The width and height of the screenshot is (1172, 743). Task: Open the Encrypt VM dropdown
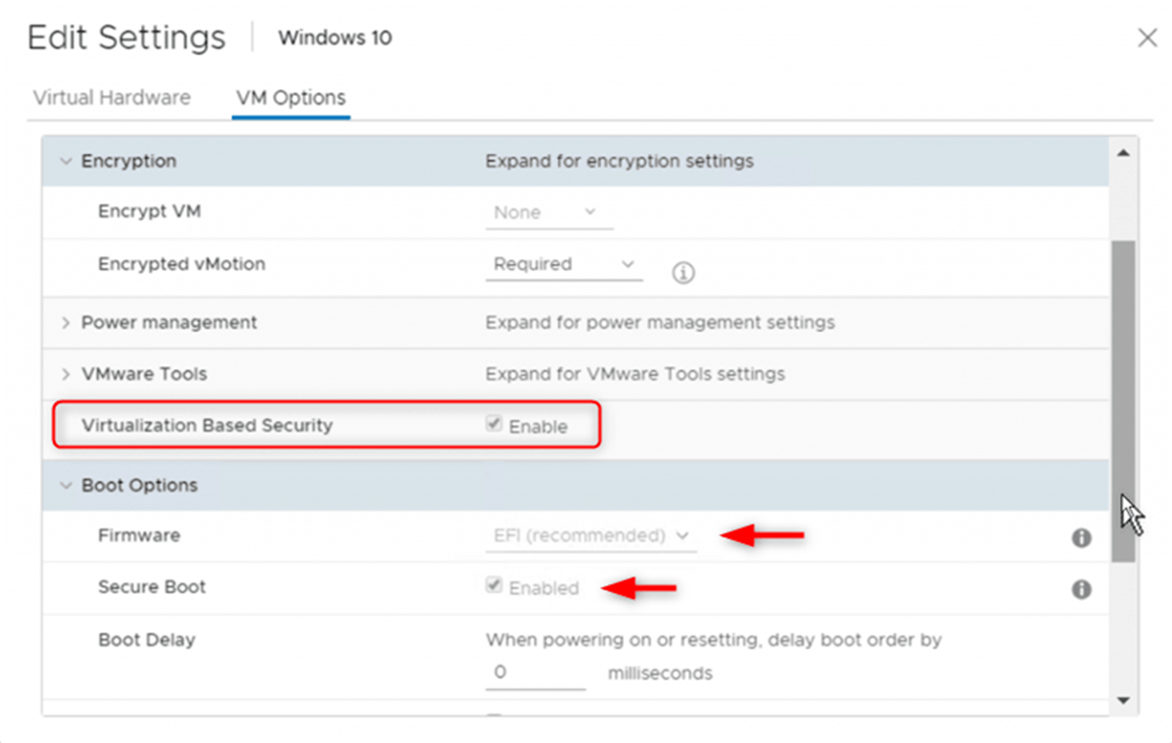pos(549,213)
